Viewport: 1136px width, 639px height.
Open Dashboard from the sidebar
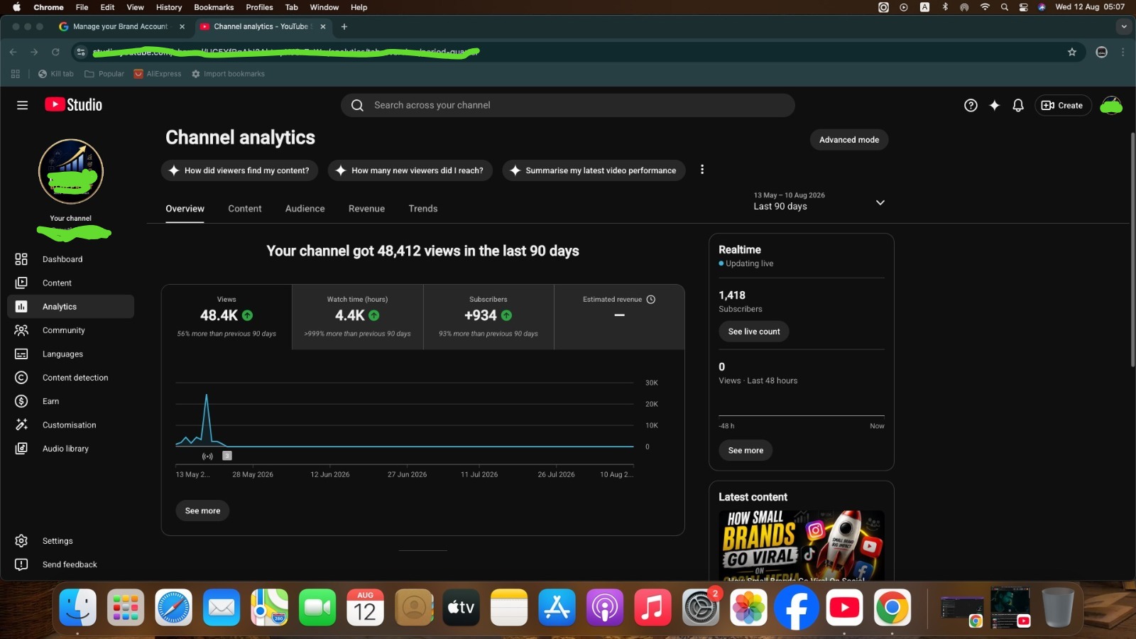coord(70,259)
